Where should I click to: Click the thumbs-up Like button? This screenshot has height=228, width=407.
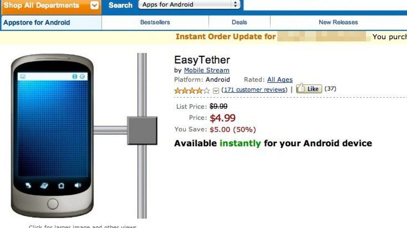pos(309,89)
